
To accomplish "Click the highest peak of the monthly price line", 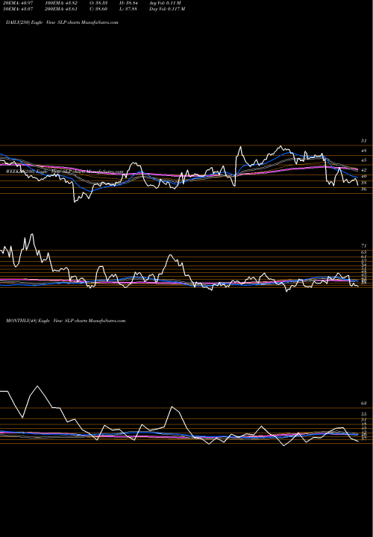I will coord(37,386).
